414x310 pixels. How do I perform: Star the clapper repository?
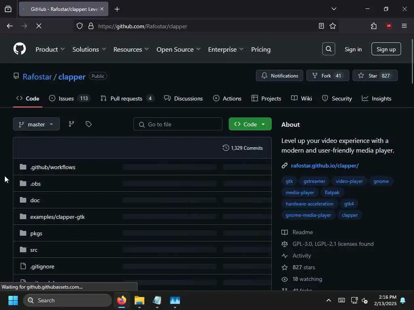[375, 75]
